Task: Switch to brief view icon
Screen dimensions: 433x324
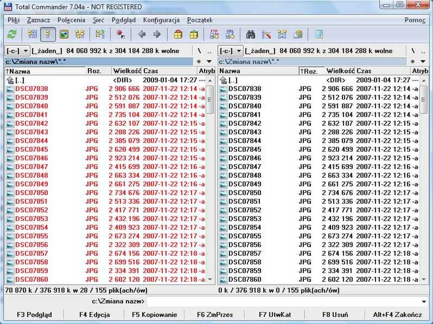Action: click(x=33, y=35)
